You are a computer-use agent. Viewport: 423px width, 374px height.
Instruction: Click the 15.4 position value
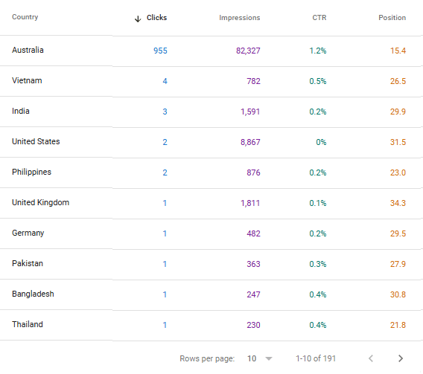398,51
